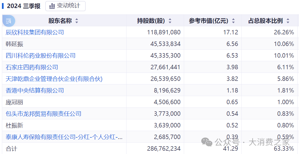Click share count 26,539,650
Image resolution: width=299 pixels, height=154 pixels.
pos(165,79)
